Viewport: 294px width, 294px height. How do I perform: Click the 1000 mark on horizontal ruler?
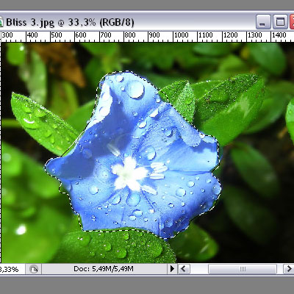coord(182,35)
